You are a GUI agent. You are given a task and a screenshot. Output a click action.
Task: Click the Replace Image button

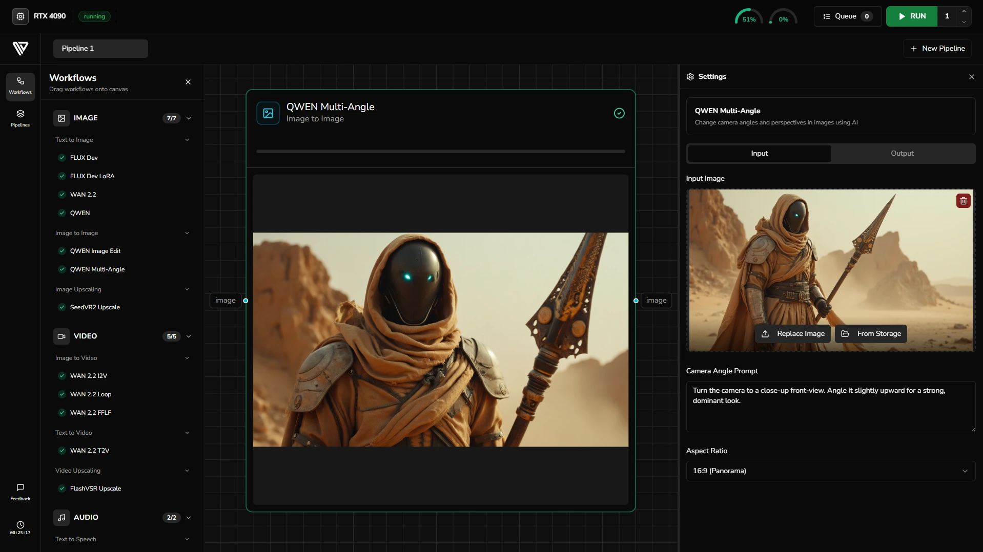tap(793, 334)
